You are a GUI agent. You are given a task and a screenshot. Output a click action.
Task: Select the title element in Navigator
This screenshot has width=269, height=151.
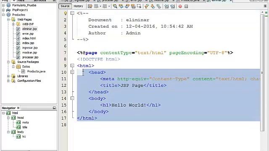click(25, 127)
